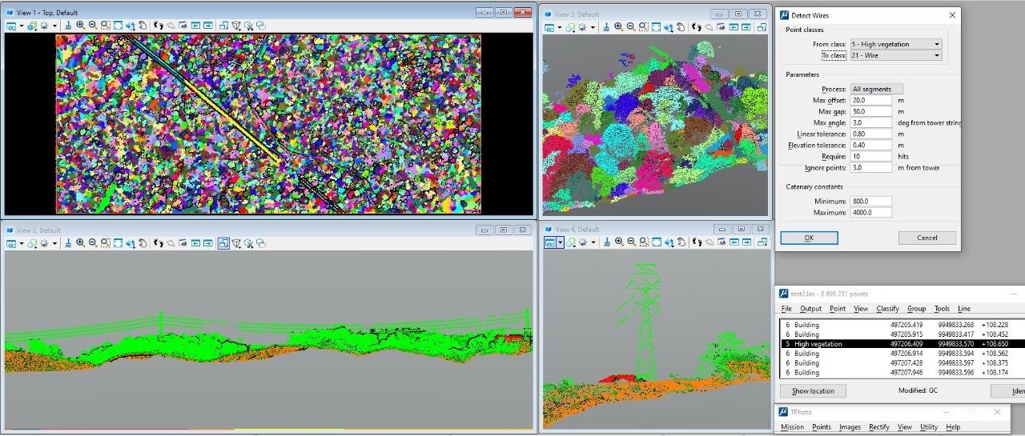Open the Rectify menu in TPhoto
Viewport: 1025px width, 436px height.
(878, 427)
